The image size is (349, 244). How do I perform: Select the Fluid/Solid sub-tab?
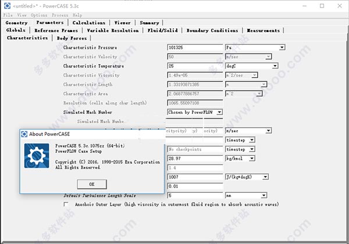click(x=163, y=30)
